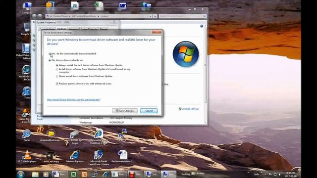Open the Word document icon at desktop top
Viewport: 317px width, 178px height.
point(122,5)
